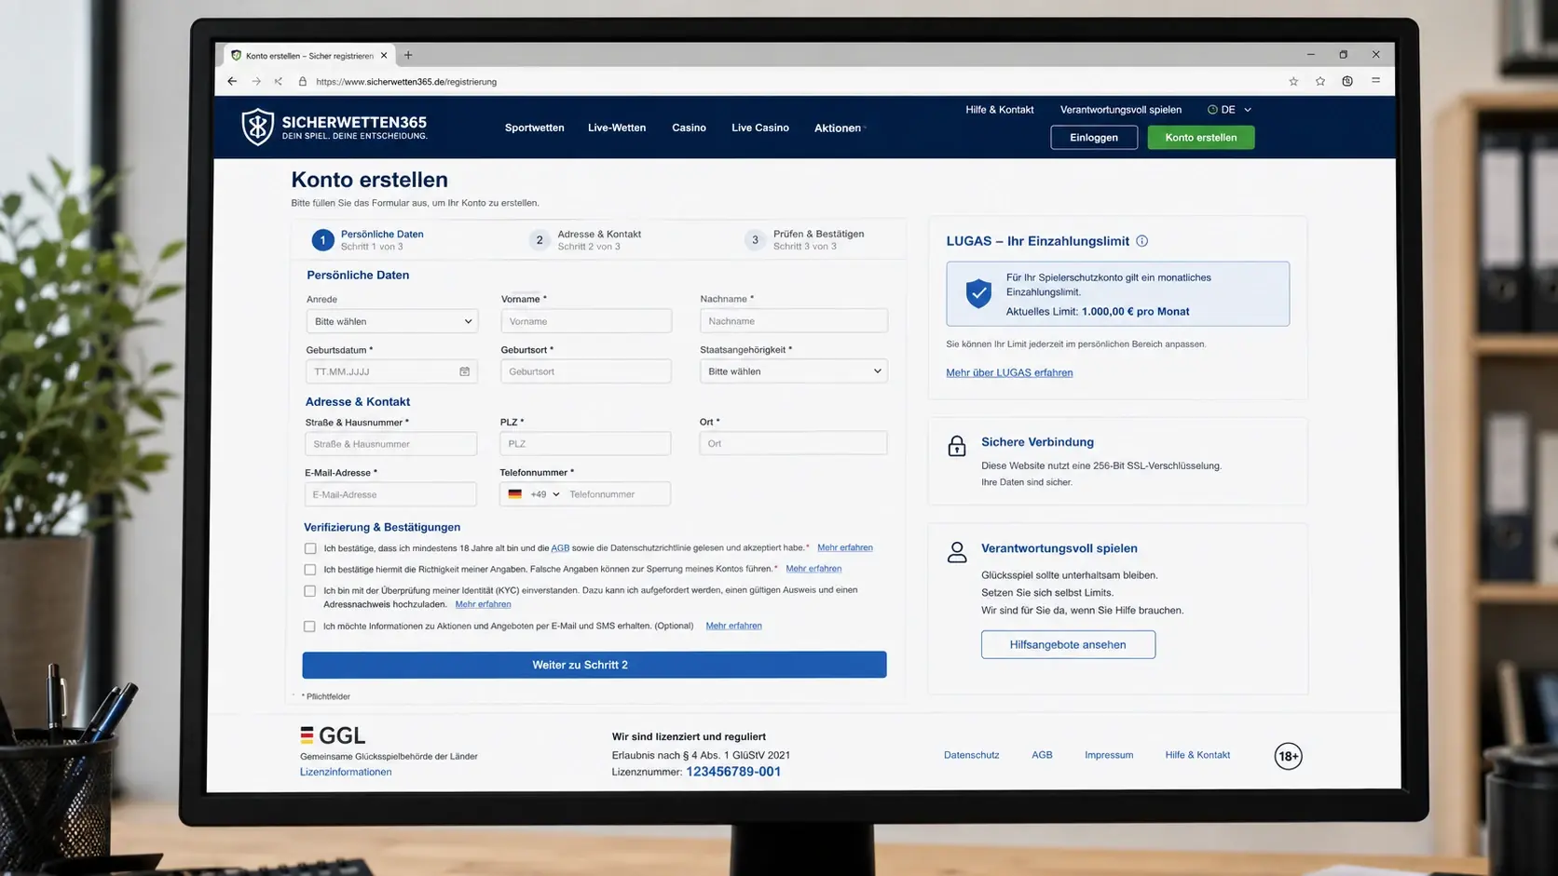Open browser hamburger menu
The image size is (1558, 876).
pyautogui.click(x=1375, y=81)
